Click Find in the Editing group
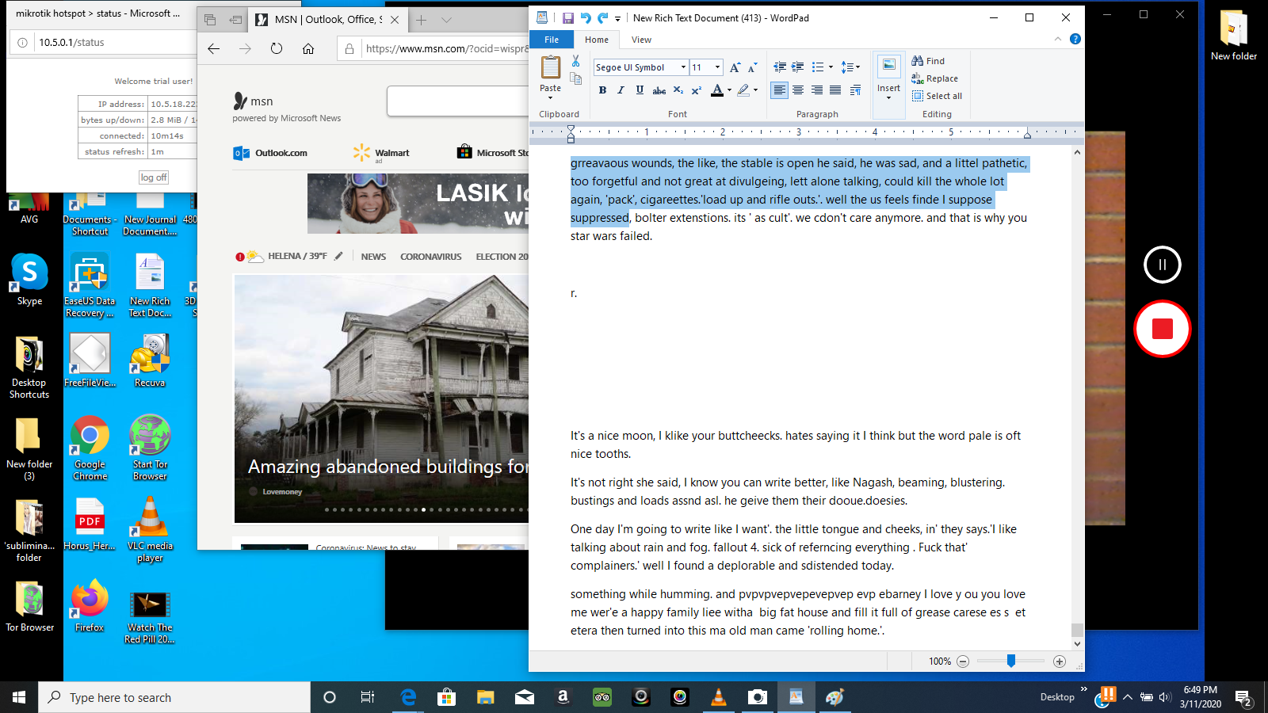This screenshot has height=713, width=1268. pos(928,61)
